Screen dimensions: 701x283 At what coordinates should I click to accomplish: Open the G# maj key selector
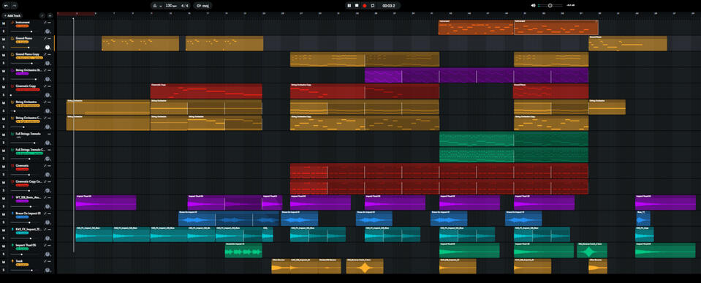click(202, 6)
